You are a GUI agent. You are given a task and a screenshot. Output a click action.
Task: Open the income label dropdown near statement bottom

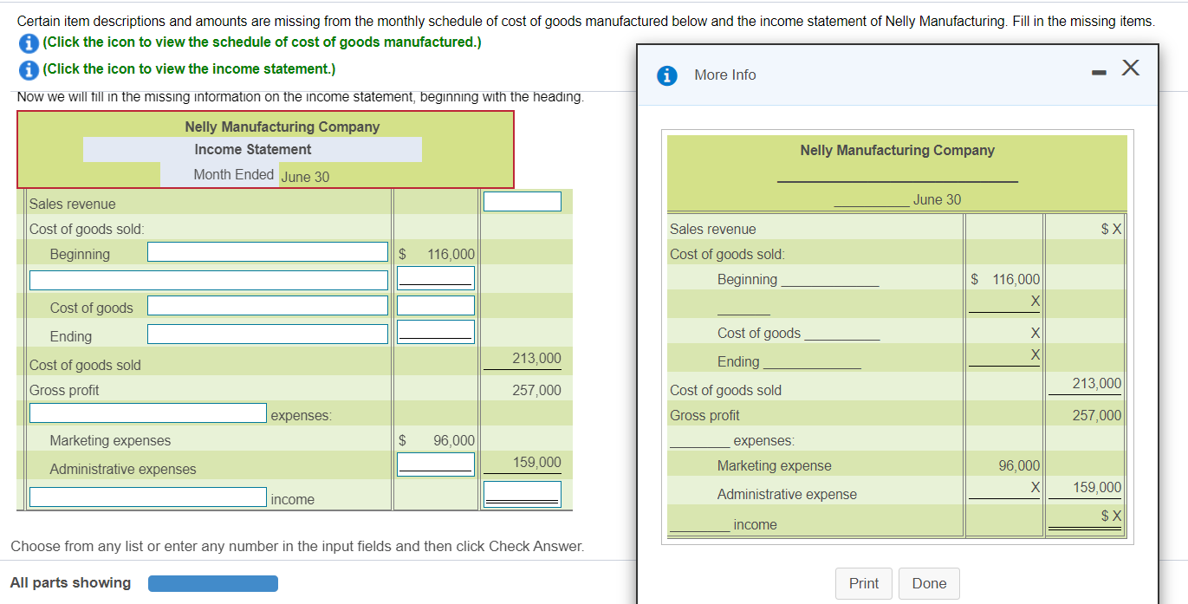click(x=147, y=497)
